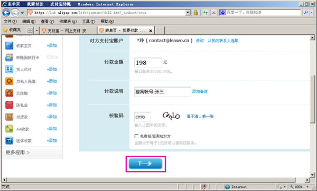Open the 查看(V) menu
This screenshot has width=317, height=191.
[48, 22]
